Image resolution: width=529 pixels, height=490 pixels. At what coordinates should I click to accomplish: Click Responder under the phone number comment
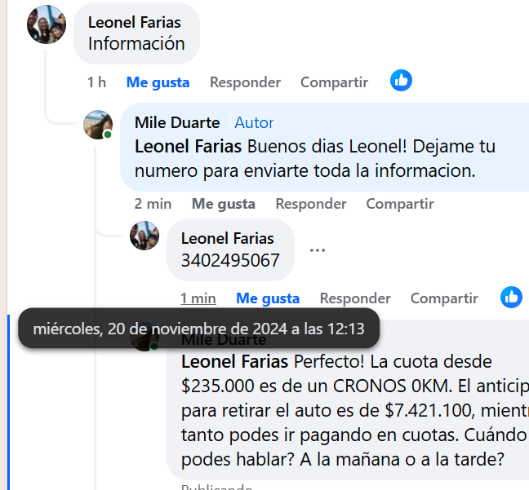[x=355, y=298]
